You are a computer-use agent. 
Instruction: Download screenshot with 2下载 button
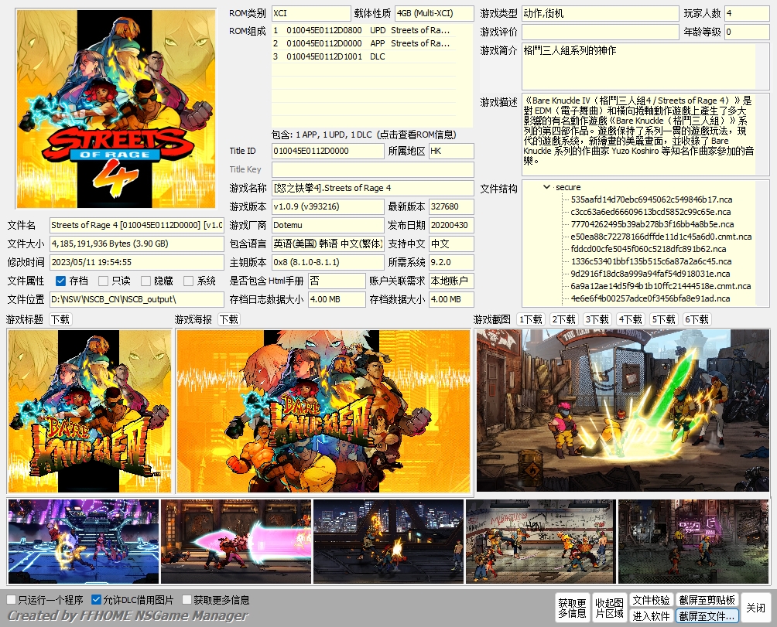click(x=564, y=320)
